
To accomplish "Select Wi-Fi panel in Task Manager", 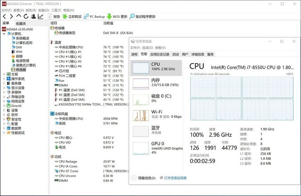I will (156, 115).
